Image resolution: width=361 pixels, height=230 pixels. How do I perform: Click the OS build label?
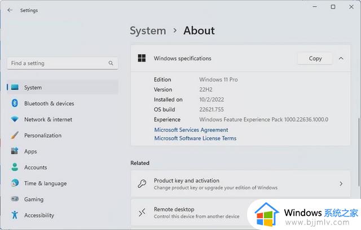[164, 109]
